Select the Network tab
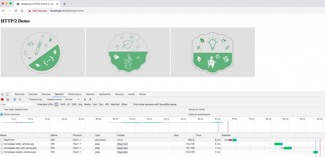Image resolution: width=325 pixels, height=157 pixels. [59, 94]
